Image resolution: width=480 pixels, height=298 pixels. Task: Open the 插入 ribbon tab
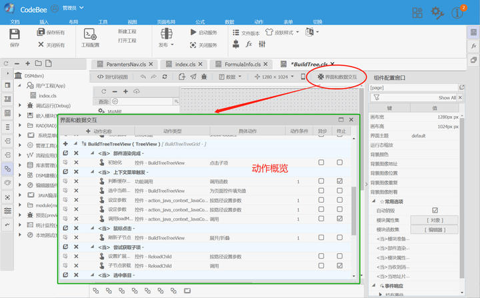pos(44,22)
